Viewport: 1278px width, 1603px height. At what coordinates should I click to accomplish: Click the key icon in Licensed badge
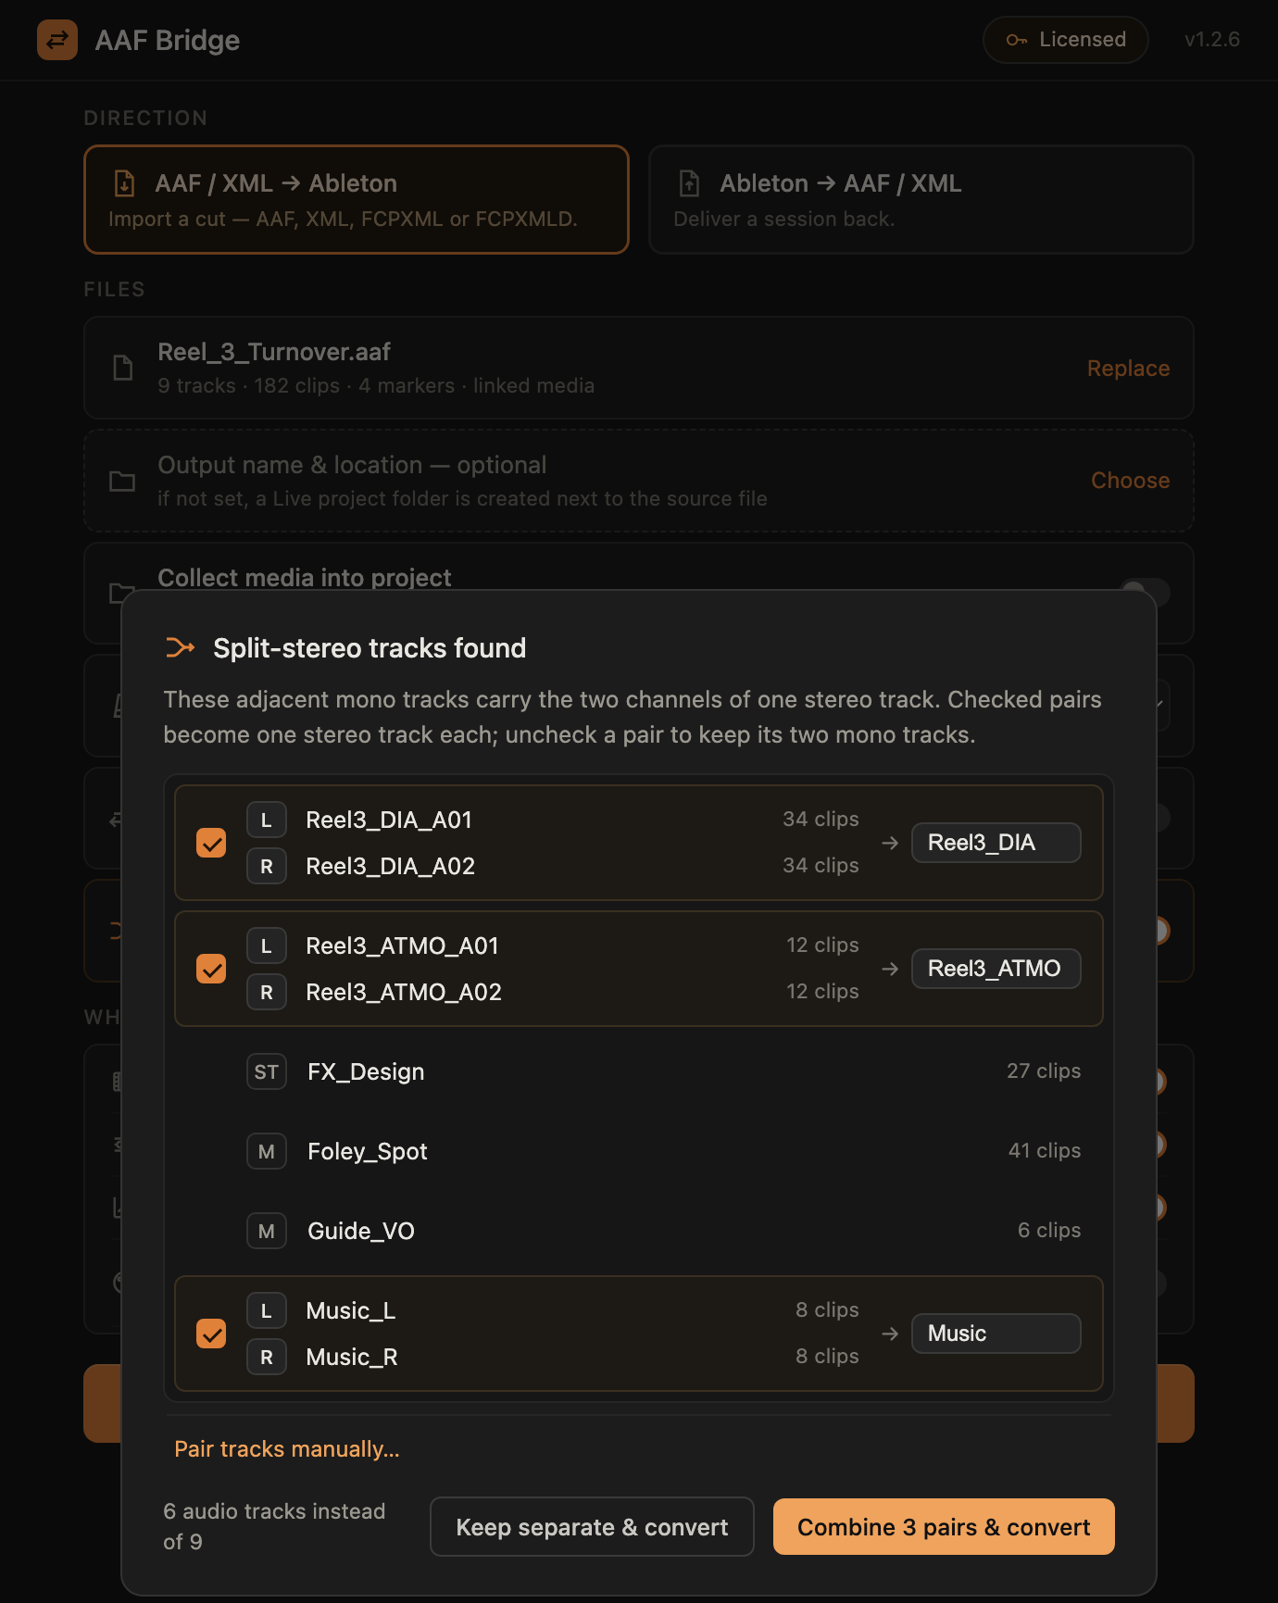pos(1016,40)
